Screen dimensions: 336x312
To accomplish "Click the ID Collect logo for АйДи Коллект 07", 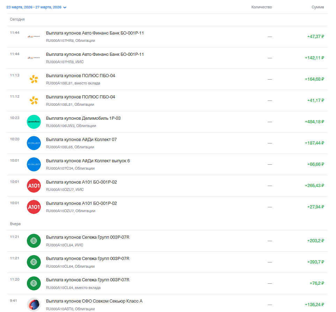I will [x=34, y=143].
